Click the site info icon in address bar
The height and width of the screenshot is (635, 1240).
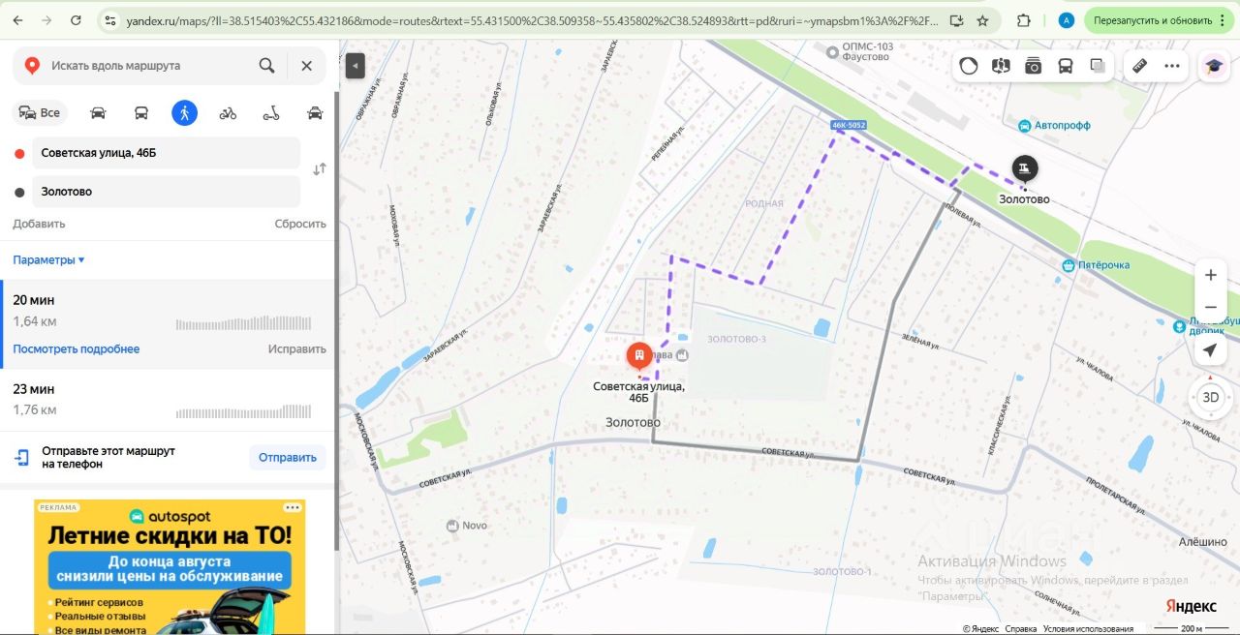click(x=109, y=19)
